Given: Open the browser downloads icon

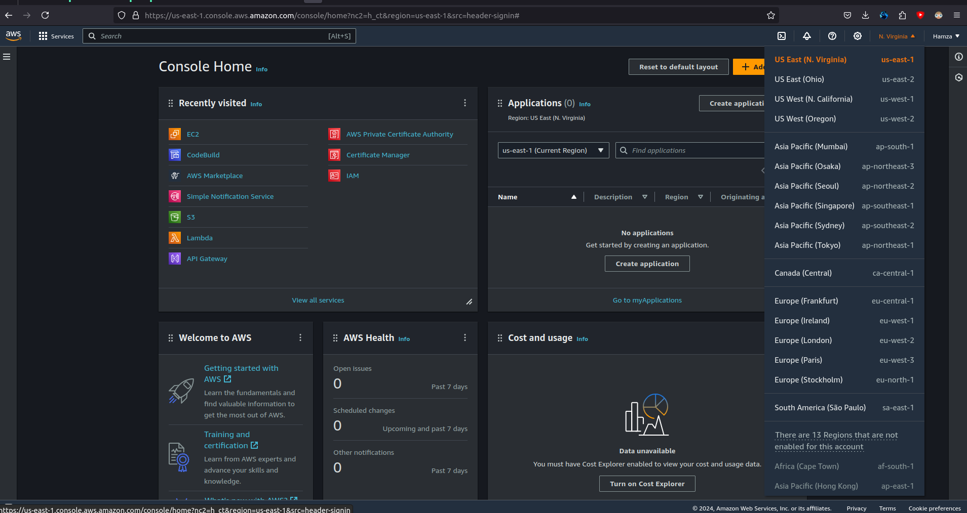Looking at the screenshot, I should [x=866, y=15].
